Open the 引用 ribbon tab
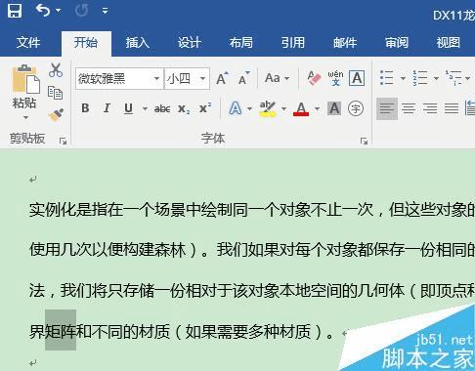 point(293,43)
